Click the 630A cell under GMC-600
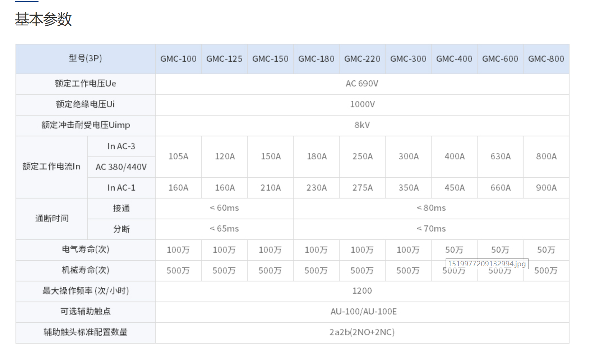This screenshot has height=363, width=597. [x=500, y=156]
